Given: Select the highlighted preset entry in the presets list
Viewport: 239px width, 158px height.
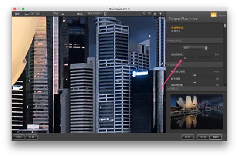Looking at the screenshot, I should tap(177, 27).
